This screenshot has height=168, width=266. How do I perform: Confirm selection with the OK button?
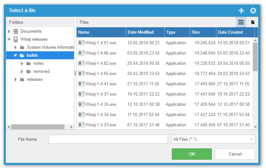[192, 154]
